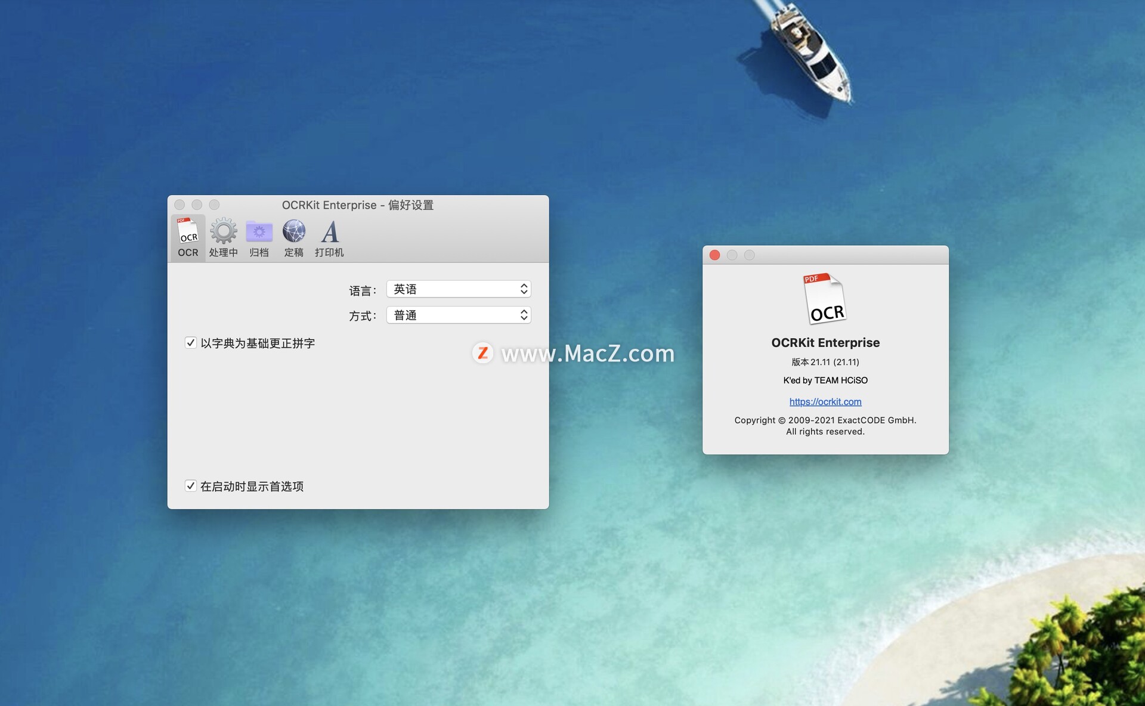Click the 语言: label
This screenshot has width=1145, height=706.
pyautogui.click(x=363, y=290)
